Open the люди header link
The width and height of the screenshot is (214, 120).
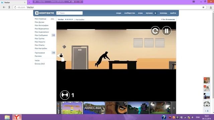[x=118, y=13]
